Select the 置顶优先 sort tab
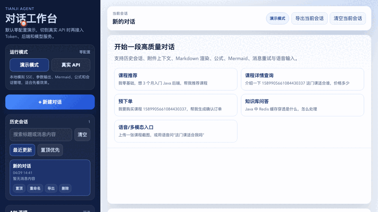 click(x=50, y=150)
